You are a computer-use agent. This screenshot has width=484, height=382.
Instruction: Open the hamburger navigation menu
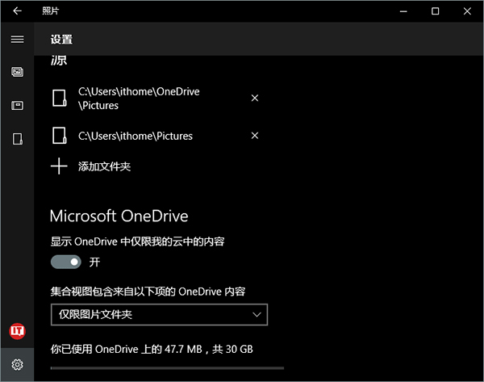coord(17,40)
